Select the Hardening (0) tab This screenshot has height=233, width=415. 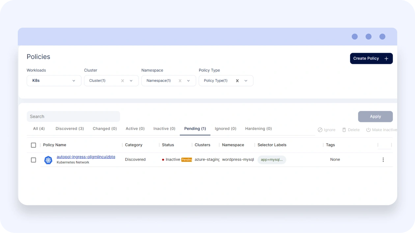point(258,129)
